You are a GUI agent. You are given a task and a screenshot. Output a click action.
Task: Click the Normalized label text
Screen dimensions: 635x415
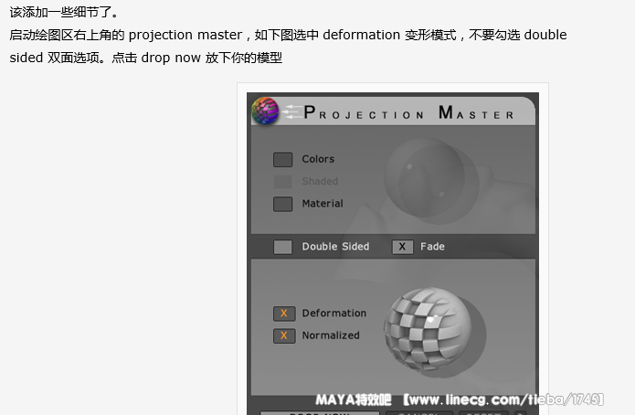tap(331, 335)
